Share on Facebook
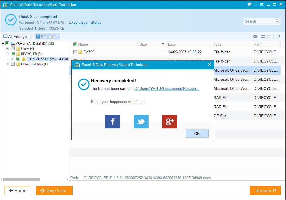Screen dimensions: 286x200 [113, 122]
